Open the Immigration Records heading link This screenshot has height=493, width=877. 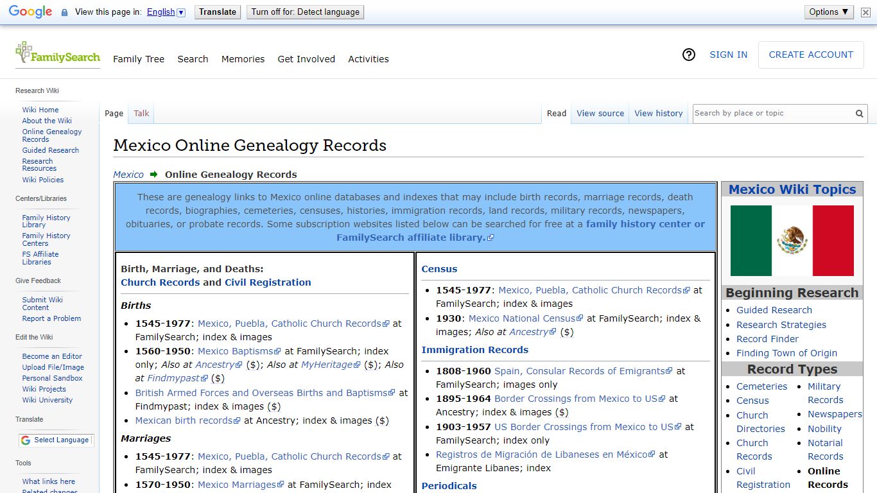click(x=475, y=350)
